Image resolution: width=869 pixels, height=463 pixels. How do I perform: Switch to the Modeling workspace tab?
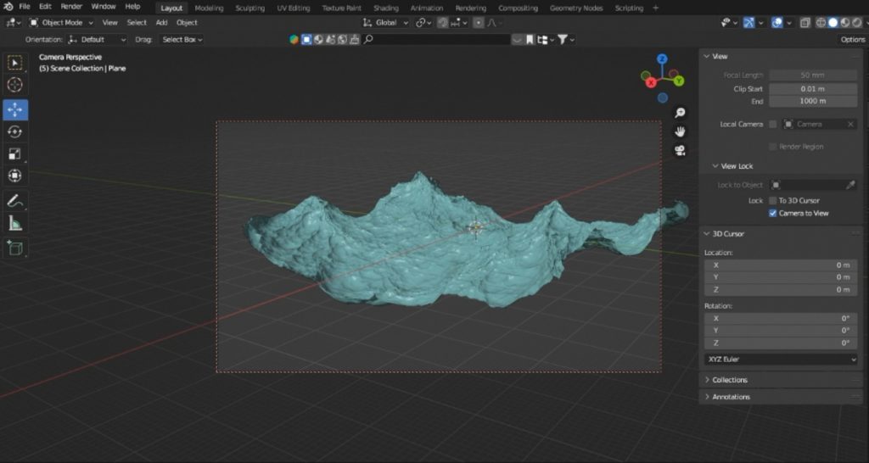point(209,8)
